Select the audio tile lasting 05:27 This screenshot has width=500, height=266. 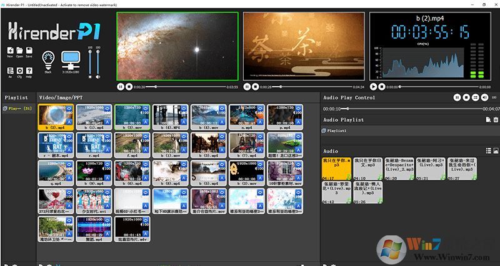click(462, 169)
